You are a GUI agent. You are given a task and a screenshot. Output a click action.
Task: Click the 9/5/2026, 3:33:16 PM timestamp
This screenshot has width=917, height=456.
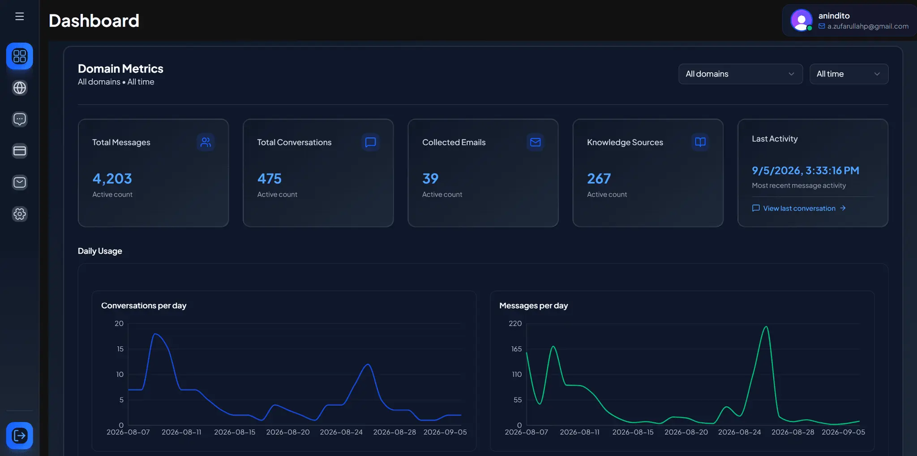806,171
